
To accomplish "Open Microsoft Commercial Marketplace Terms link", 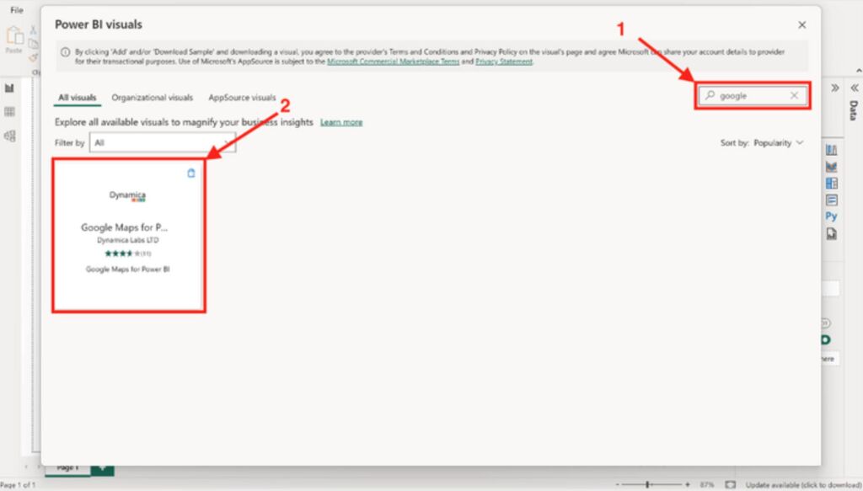I will [393, 61].
